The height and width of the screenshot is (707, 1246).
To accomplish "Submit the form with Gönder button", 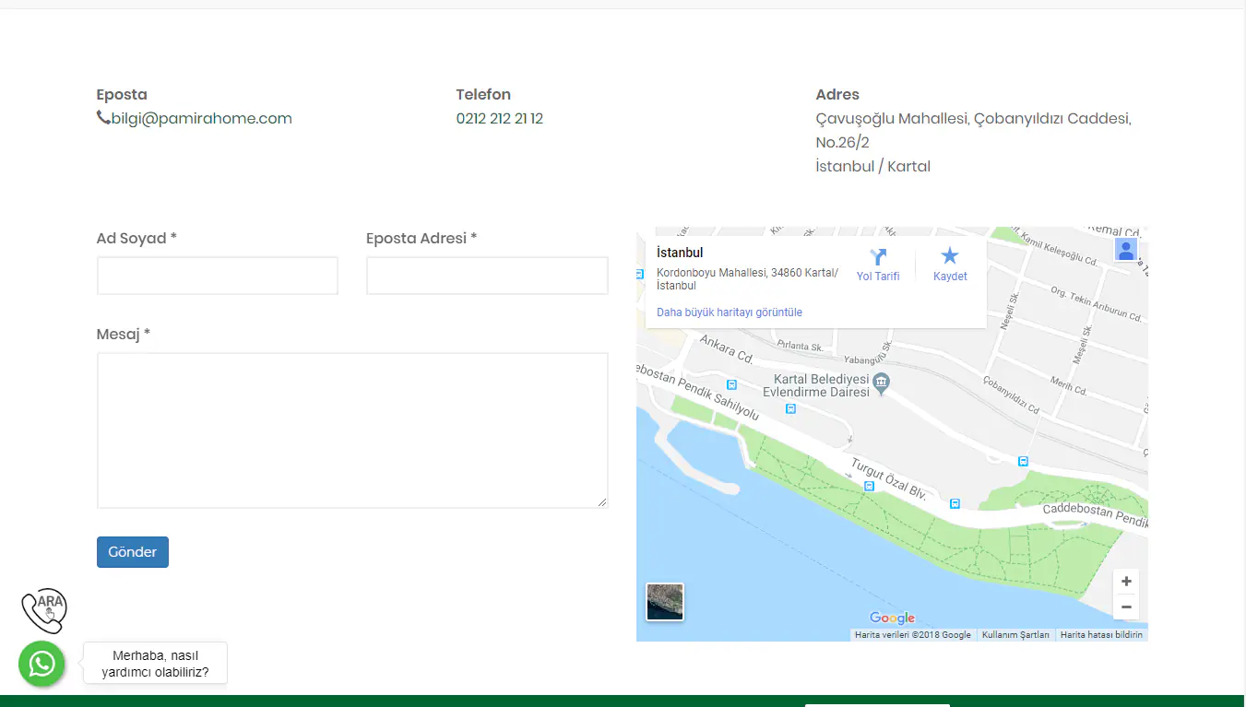I will tap(133, 552).
